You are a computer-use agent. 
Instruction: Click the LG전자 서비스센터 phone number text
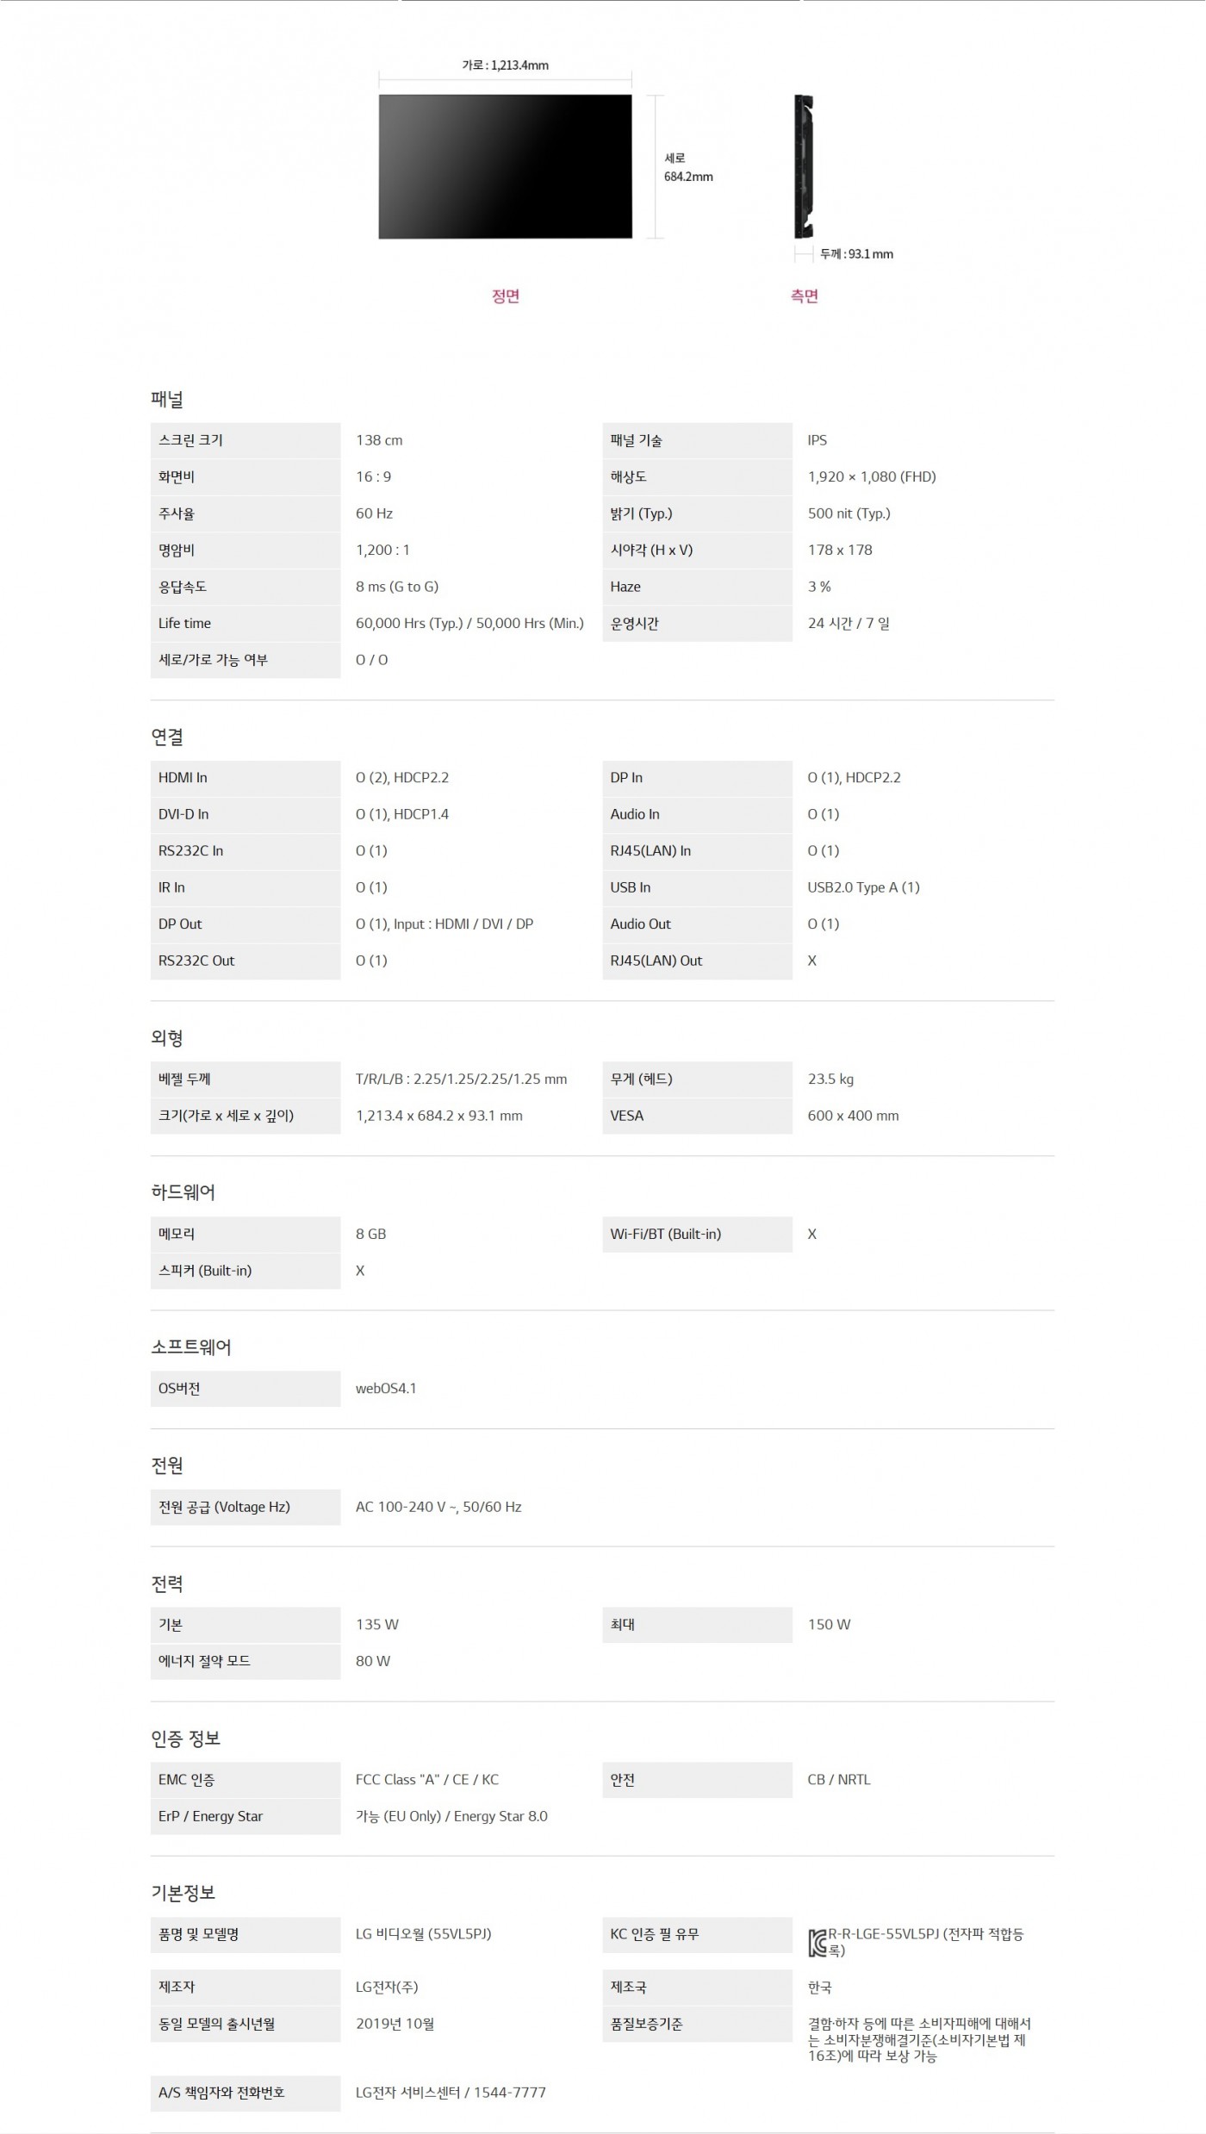(x=451, y=2092)
